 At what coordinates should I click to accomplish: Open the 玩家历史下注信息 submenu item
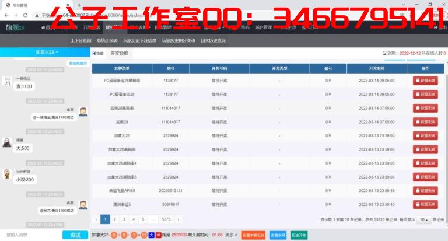click(x=140, y=41)
